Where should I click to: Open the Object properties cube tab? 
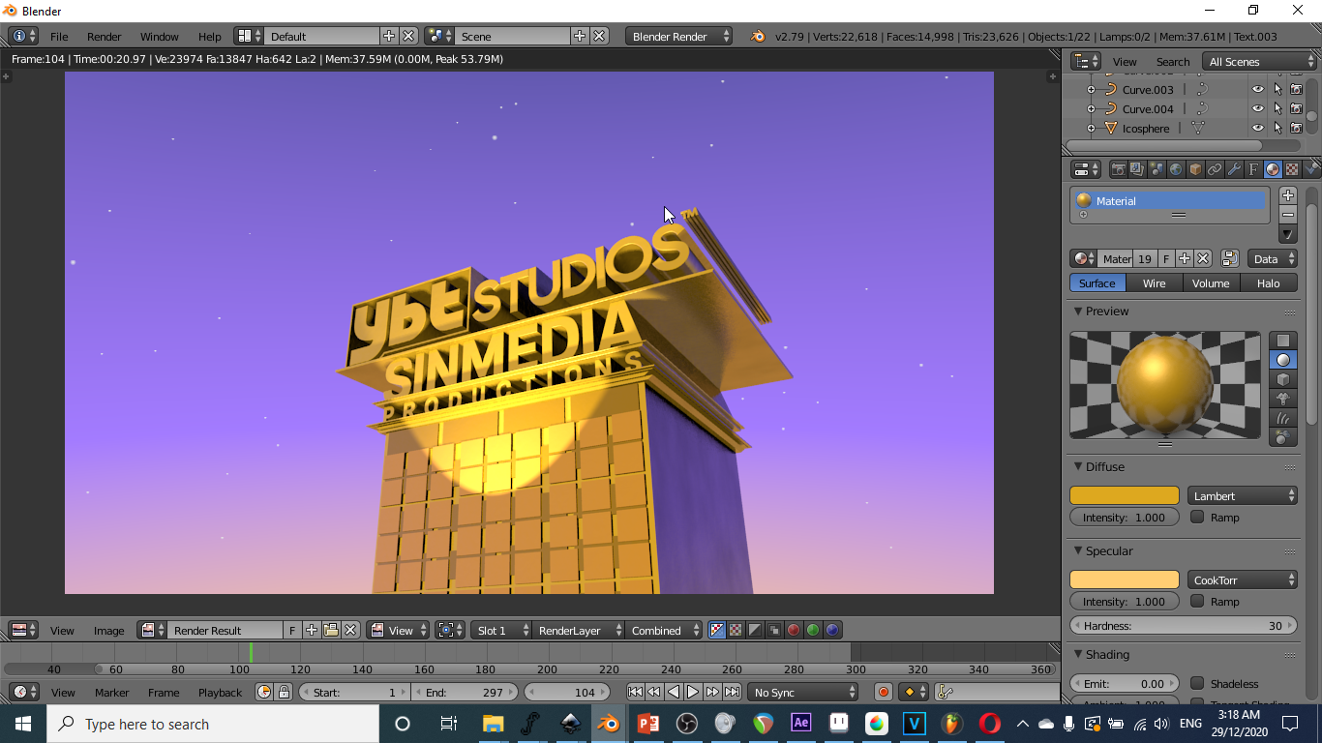coord(1195,169)
